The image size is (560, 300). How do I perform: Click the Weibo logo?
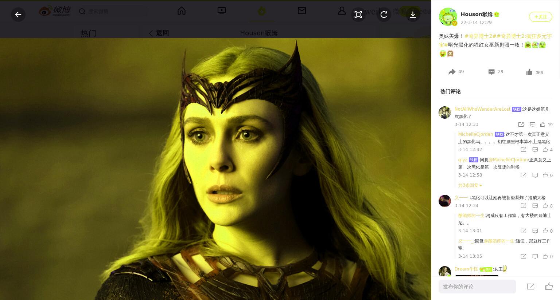55,11
